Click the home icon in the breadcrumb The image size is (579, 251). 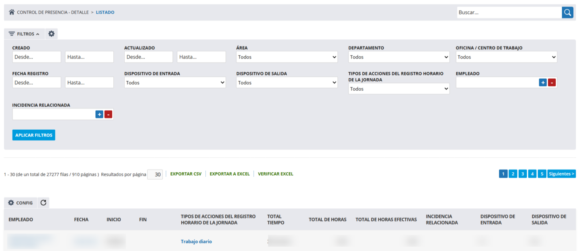12,12
